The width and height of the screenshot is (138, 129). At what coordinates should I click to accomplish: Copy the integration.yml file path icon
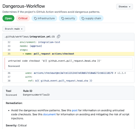point(58,37)
